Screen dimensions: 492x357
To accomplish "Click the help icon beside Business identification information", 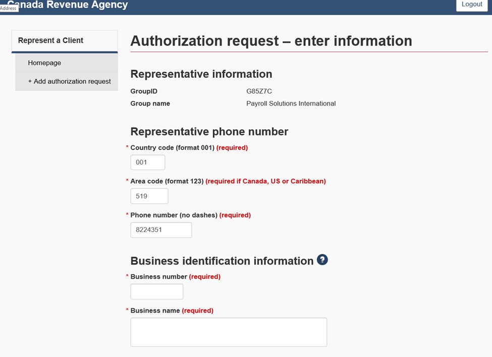I will point(322,260).
